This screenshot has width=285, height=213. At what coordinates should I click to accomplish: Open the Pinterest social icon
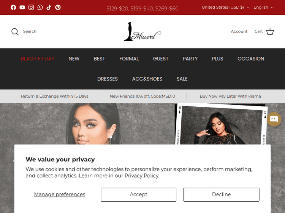pos(58,8)
